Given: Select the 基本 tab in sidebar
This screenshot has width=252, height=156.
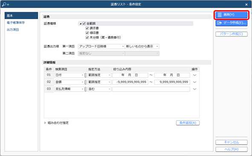Looking at the screenshot, I should [x=21, y=16].
